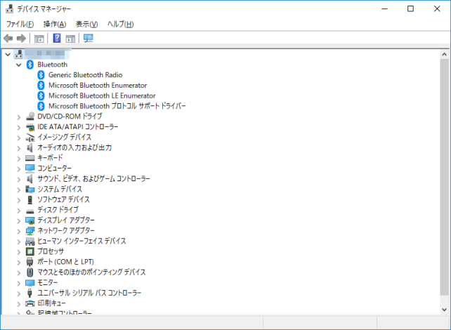Viewport: 451px width, 330px height.
Task: Expand DVD/CD-ROM ドライブ category
Action: pos(19,117)
